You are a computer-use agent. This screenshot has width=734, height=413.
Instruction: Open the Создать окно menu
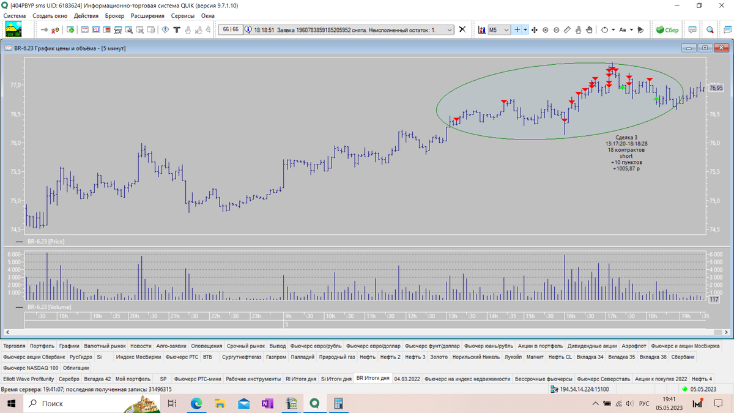[x=50, y=15]
